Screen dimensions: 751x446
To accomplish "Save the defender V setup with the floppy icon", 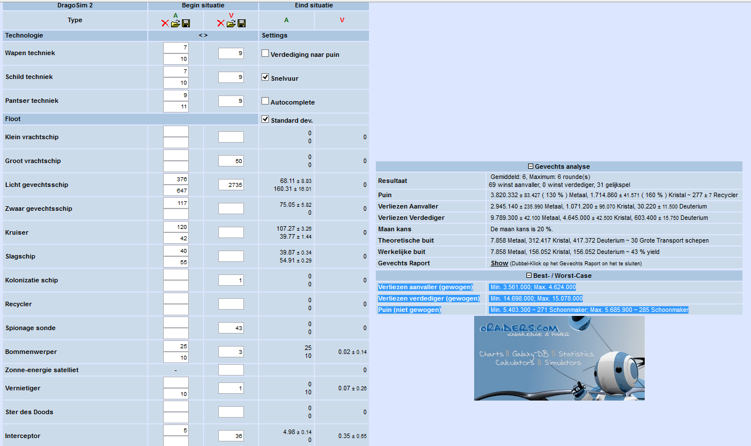I will [x=242, y=23].
